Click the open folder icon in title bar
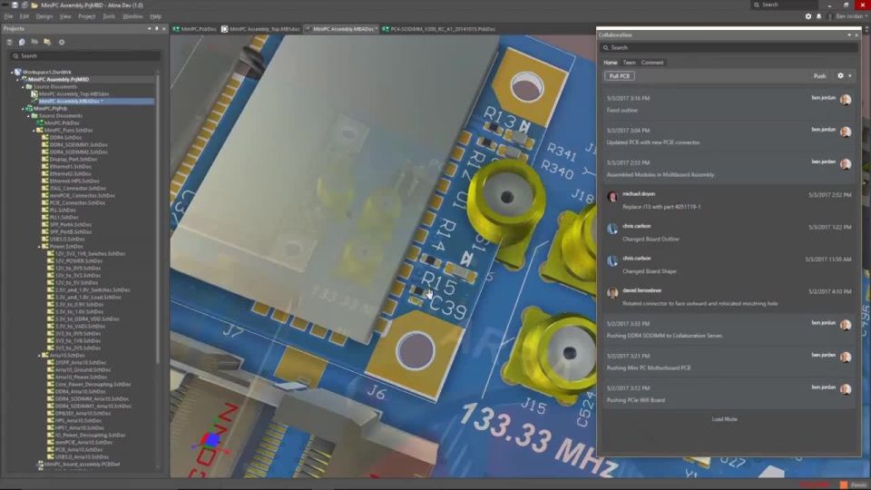This screenshot has height=490, width=871. point(34,5)
